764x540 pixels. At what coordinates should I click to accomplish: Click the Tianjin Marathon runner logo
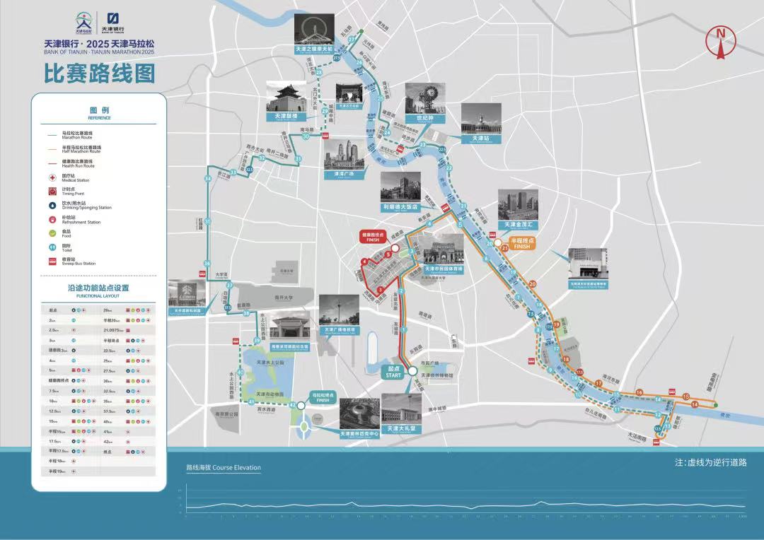[x=83, y=23]
